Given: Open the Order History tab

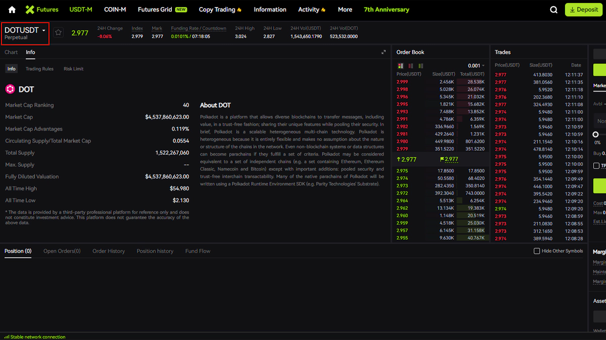Looking at the screenshot, I should [x=109, y=251].
